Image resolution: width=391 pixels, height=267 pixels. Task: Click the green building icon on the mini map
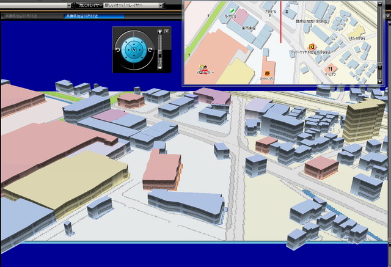tap(232, 11)
